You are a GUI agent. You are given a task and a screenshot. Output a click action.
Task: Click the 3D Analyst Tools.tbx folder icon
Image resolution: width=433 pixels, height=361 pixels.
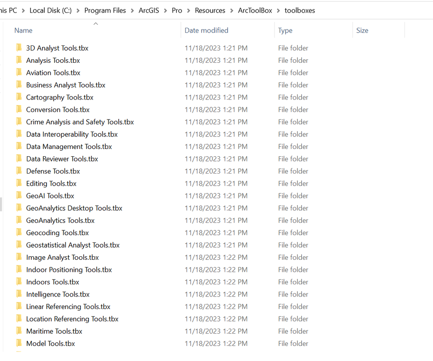tap(19, 48)
